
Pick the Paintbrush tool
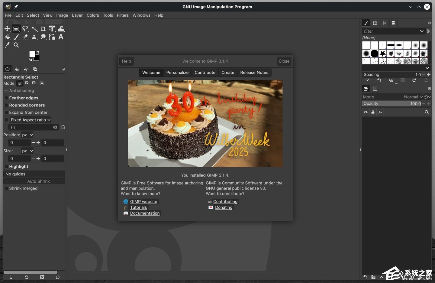click(16, 37)
